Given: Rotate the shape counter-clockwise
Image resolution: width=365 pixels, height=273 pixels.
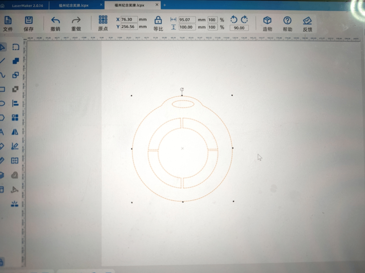Looking at the screenshot, I should 234,20.
